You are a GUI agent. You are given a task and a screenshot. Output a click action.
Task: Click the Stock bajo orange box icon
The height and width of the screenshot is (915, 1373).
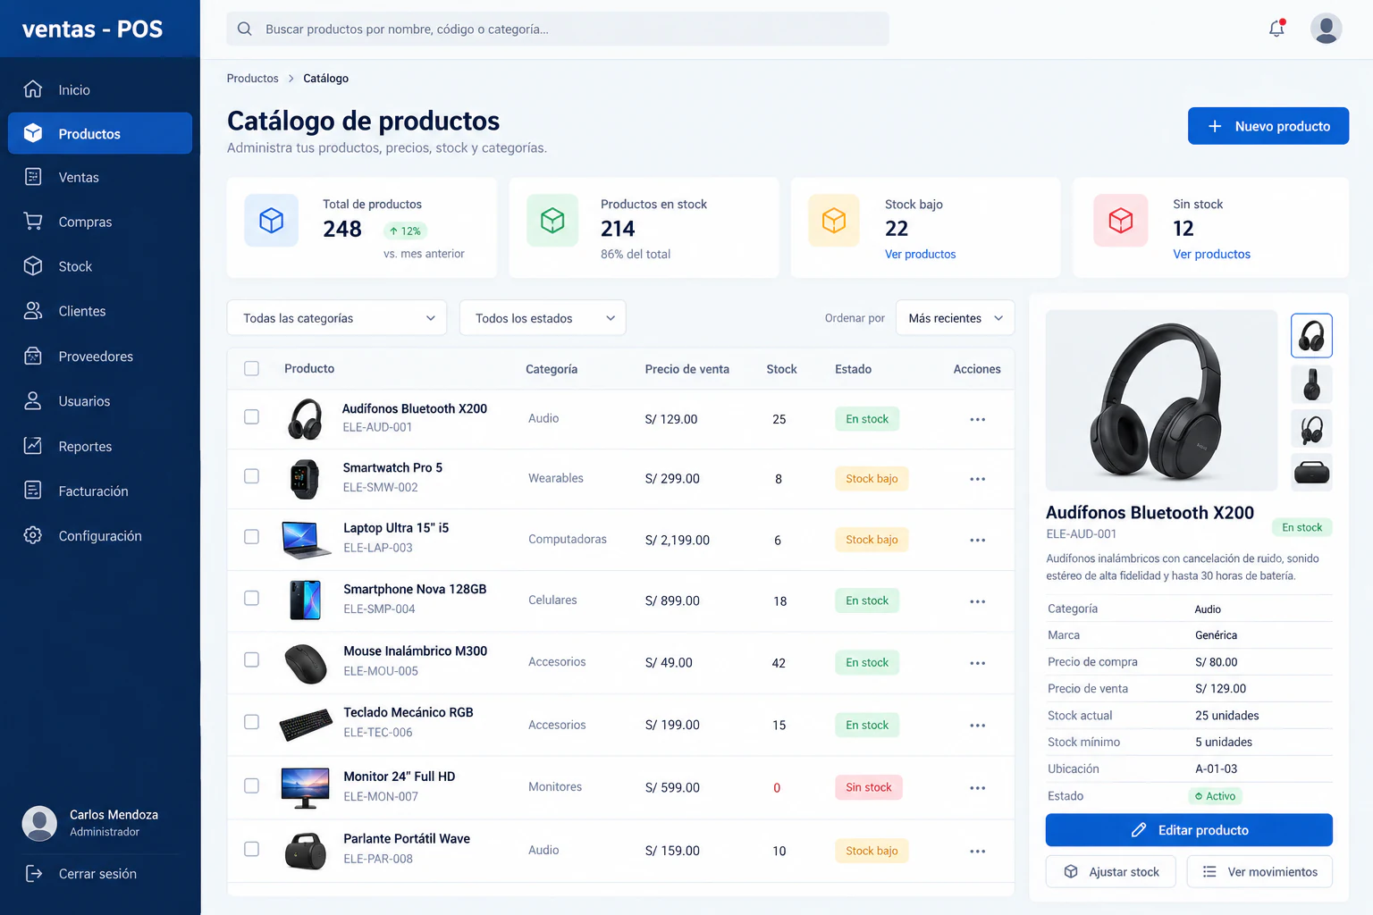(x=834, y=221)
